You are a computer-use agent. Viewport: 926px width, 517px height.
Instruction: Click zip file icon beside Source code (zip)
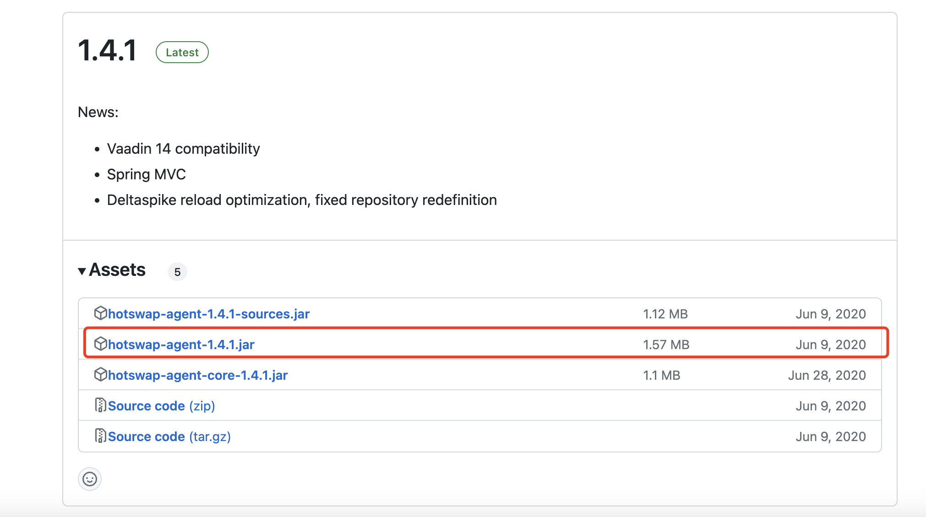coord(100,405)
